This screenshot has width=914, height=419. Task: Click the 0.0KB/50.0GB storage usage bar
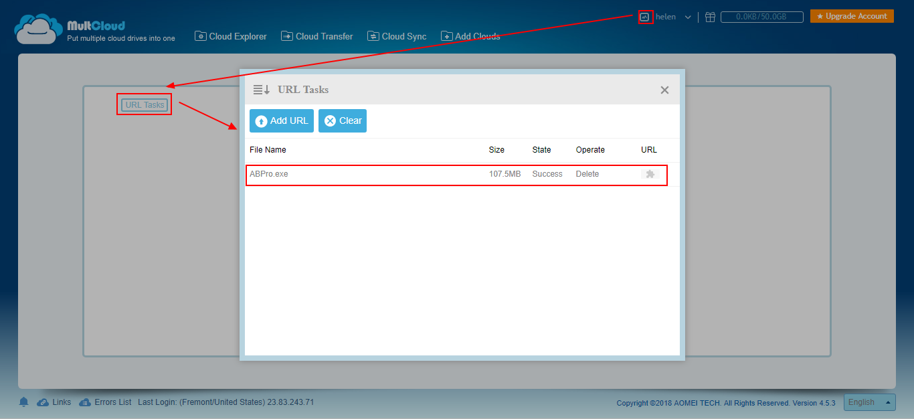pos(761,17)
